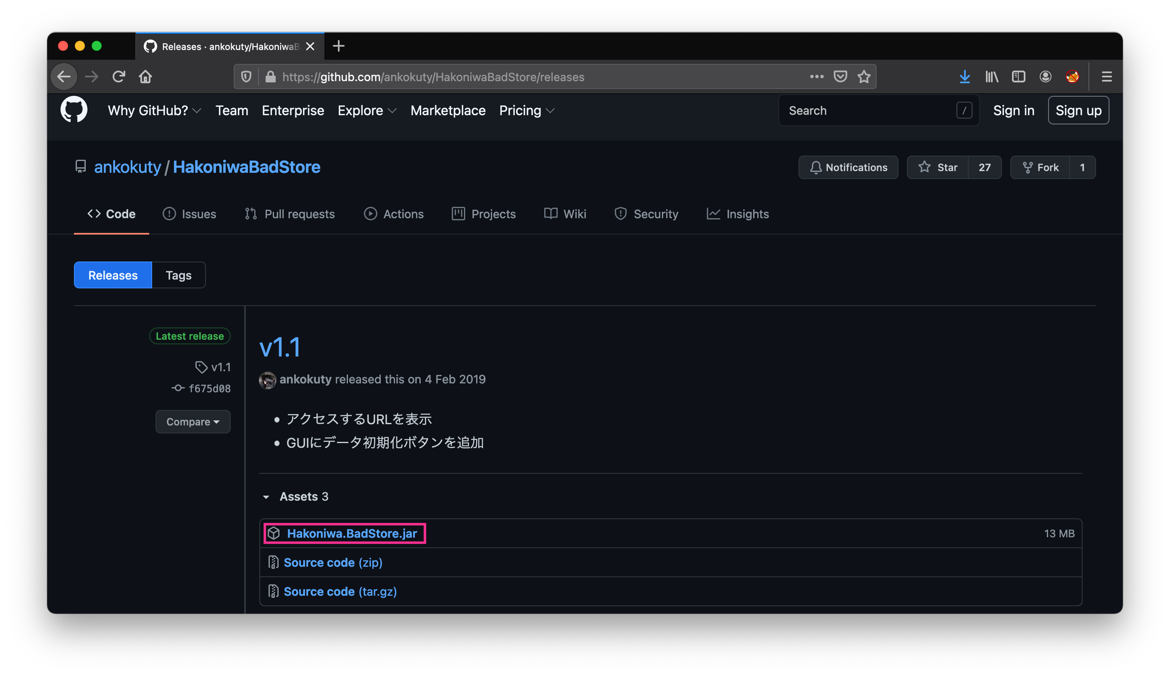
Task: Click the 13 MB file size text
Action: coord(1059,533)
